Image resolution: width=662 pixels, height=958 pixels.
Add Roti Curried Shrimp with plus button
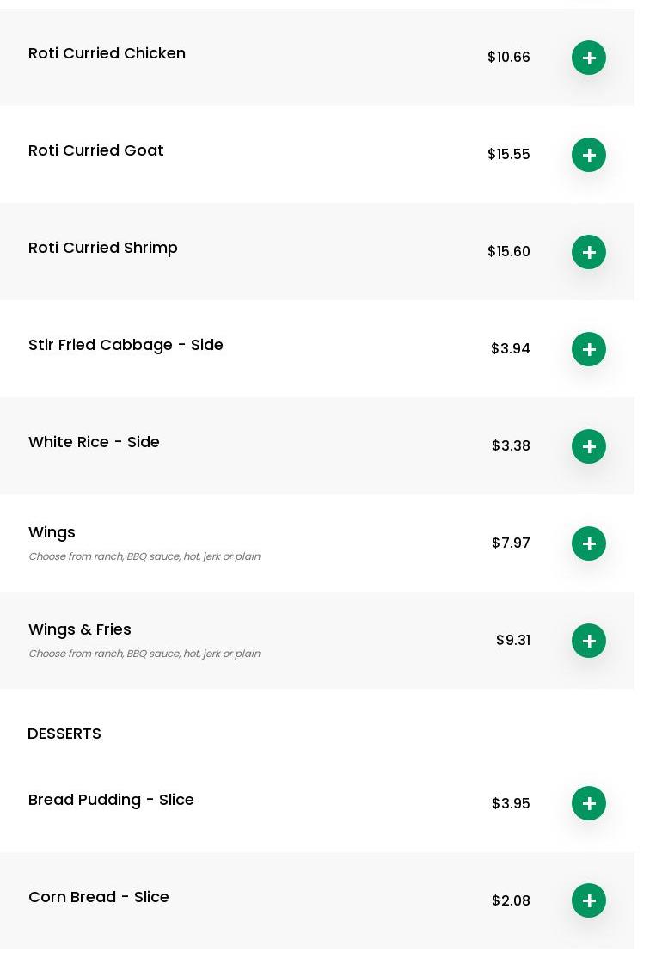point(589,252)
